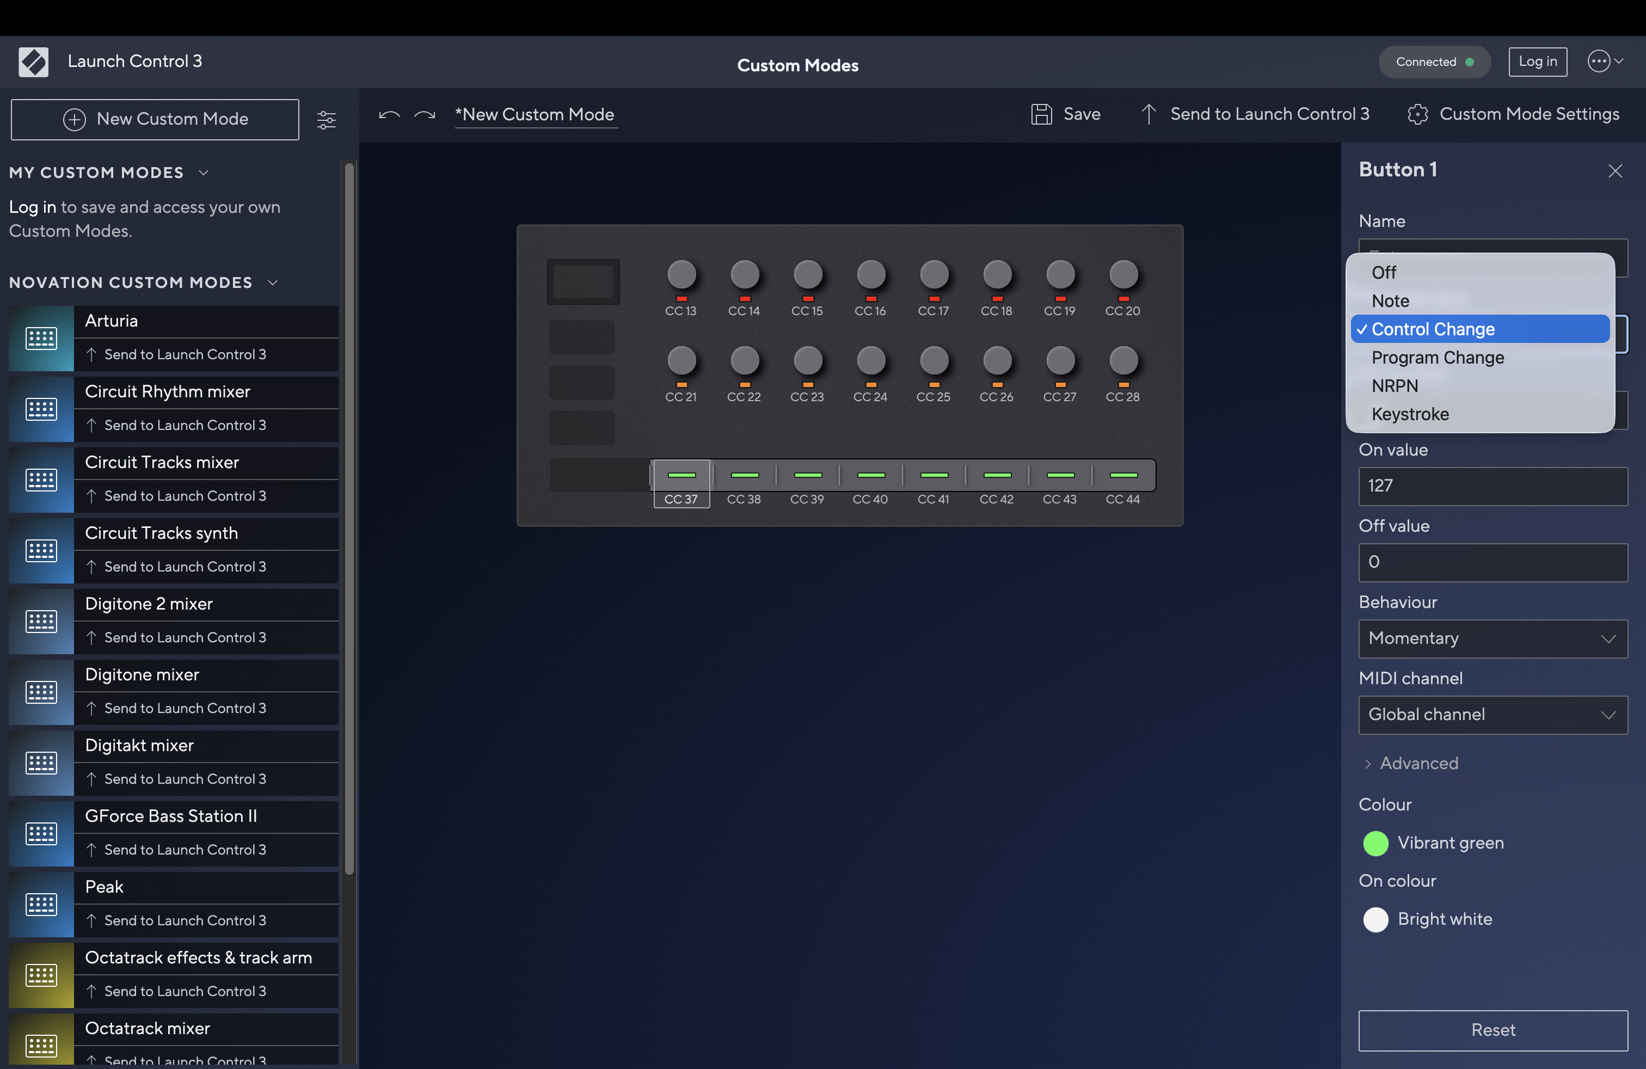Select the device screen display area
This screenshot has width=1646, height=1069.
coord(583,282)
